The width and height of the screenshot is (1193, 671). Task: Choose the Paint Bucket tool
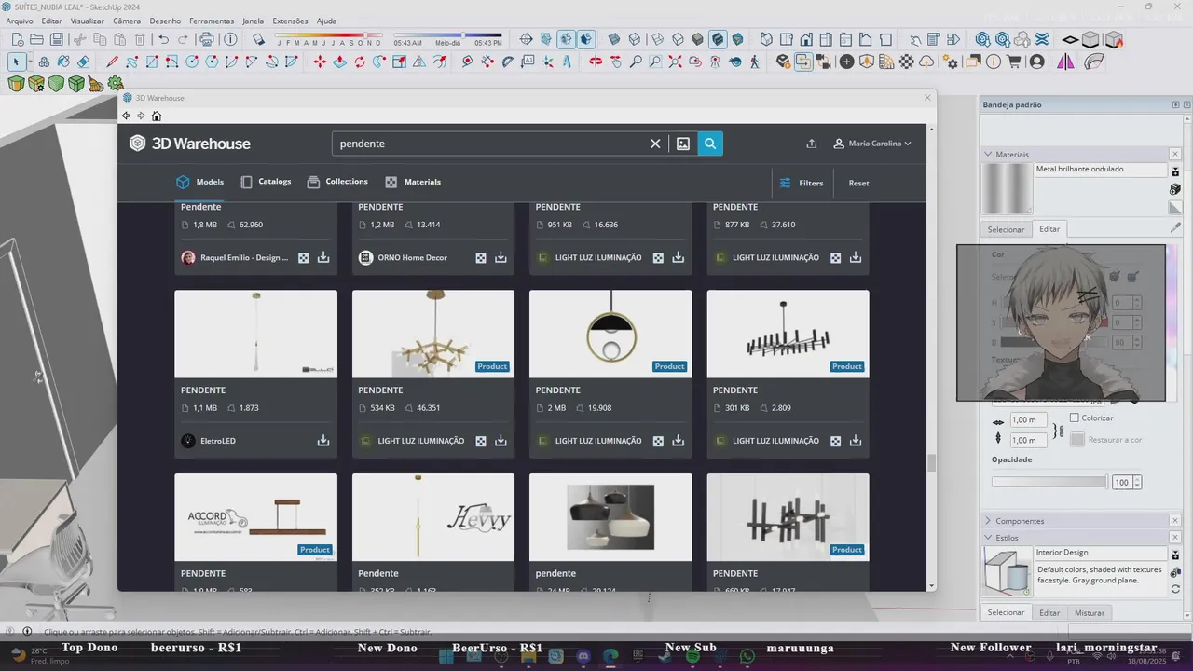63,62
